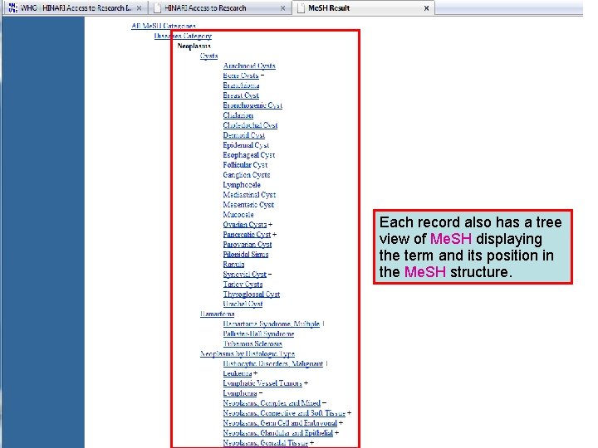Viewport: 598px width, 448px height.
Task: Open the Hamartoma tree link
Action: pyautogui.click(x=217, y=314)
